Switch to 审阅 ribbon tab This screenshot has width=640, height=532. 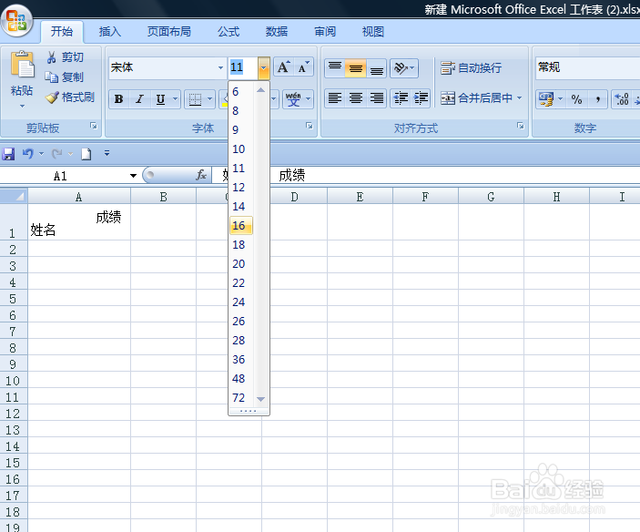pyautogui.click(x=325, y=32)
